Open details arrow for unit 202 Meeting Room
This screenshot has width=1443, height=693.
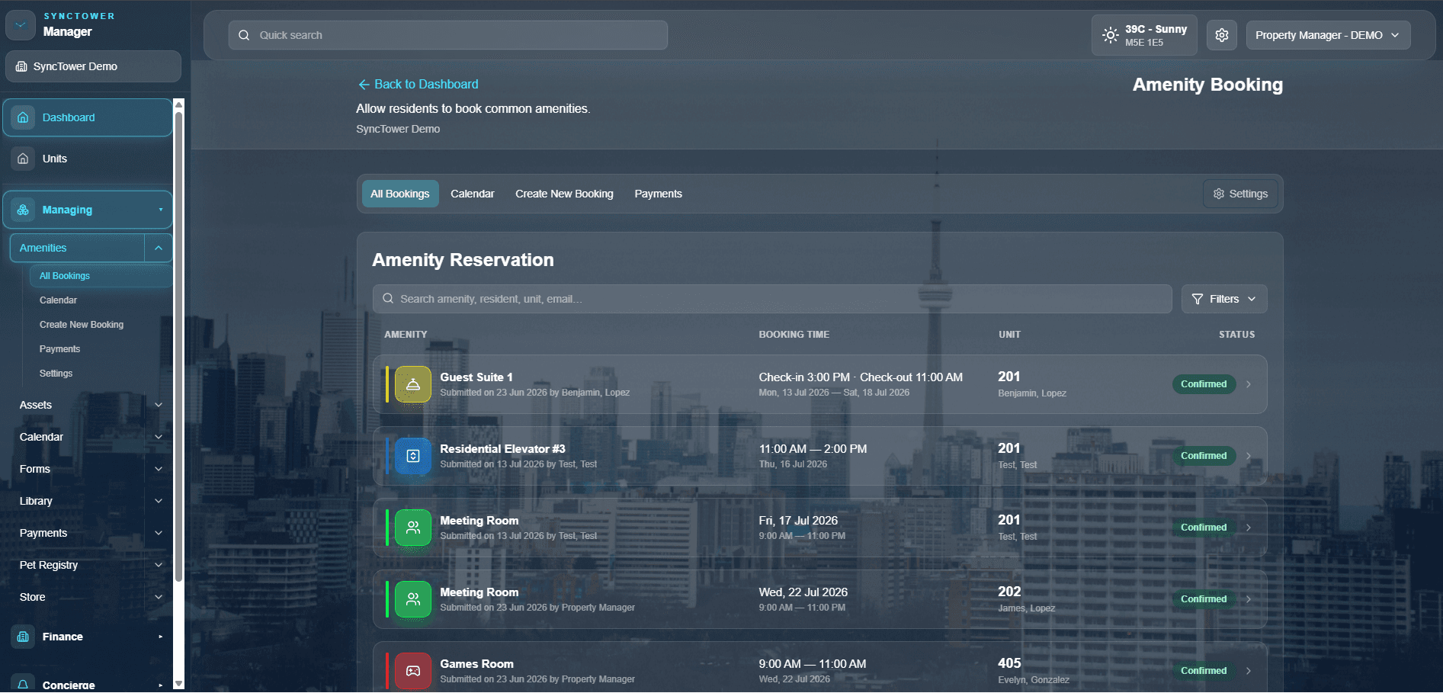pyautogui.click(x=1249, y=599)
